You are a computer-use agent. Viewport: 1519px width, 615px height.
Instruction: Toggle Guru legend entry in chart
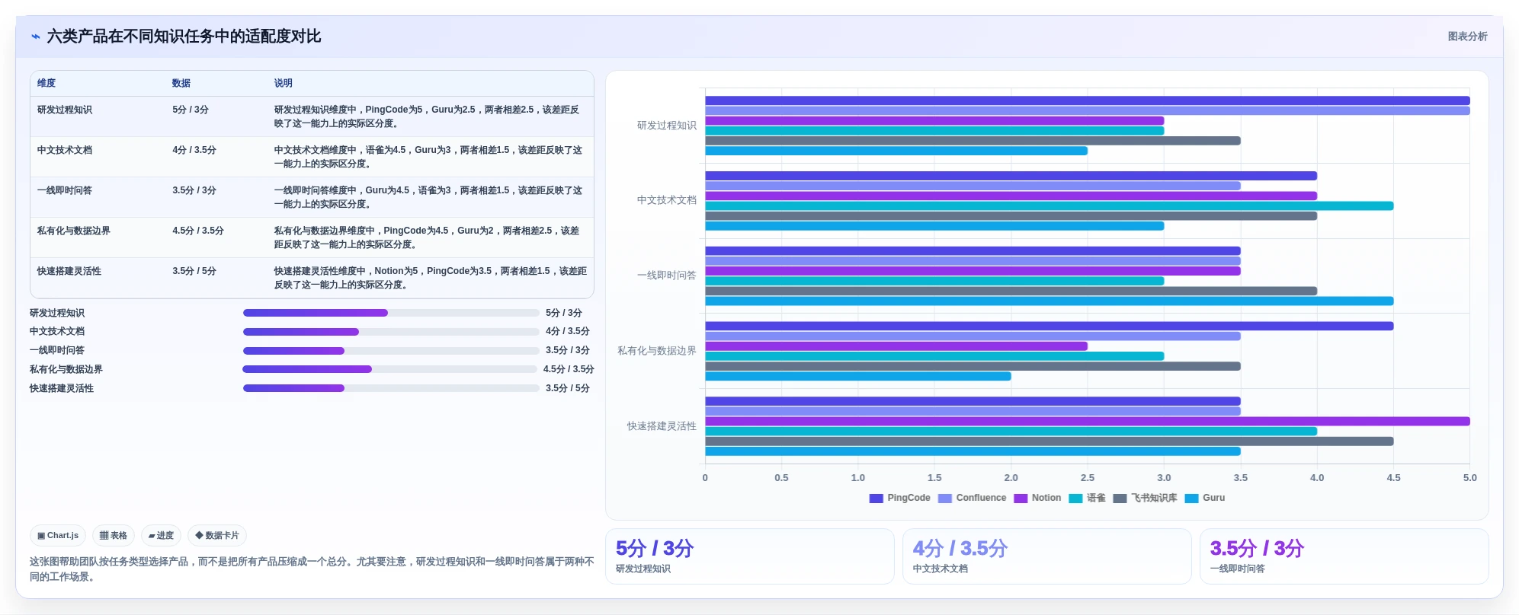(x=1205, y=499)
